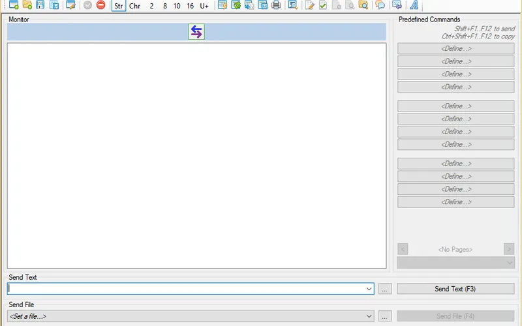Open the predefined command pages dropdown
522x326 pixels.
pyautogui.click(x=510, y=262)
